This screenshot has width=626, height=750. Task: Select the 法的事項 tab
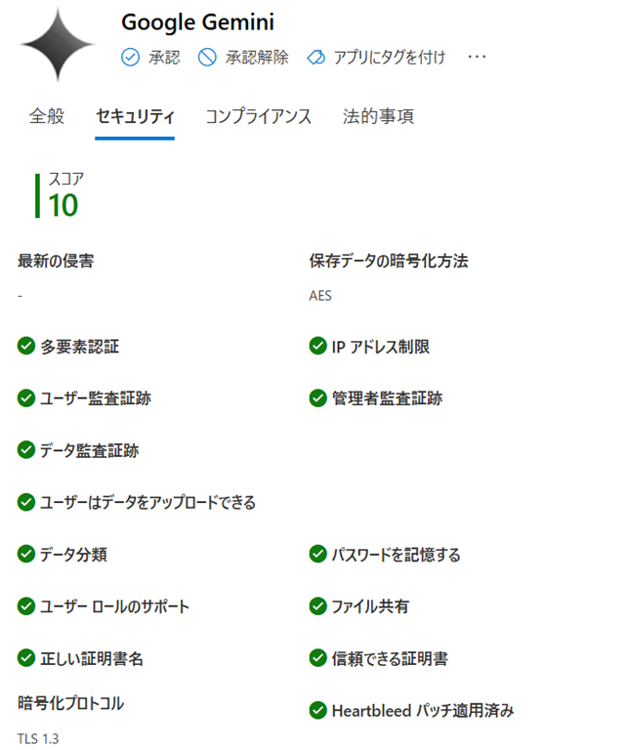(378, 116)
